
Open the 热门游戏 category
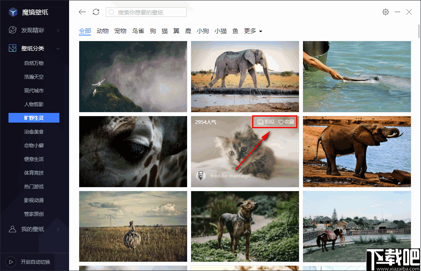pyautogui.click(x=34, y=186)
